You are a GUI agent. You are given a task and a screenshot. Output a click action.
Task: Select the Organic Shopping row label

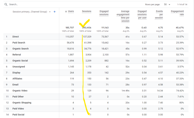pos(22,103)
